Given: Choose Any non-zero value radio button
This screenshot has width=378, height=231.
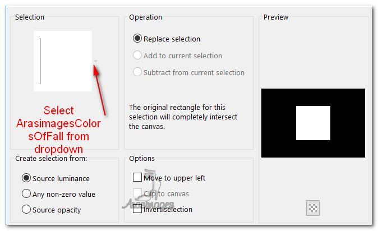Looking at the screenshot, I should point(26,194).
